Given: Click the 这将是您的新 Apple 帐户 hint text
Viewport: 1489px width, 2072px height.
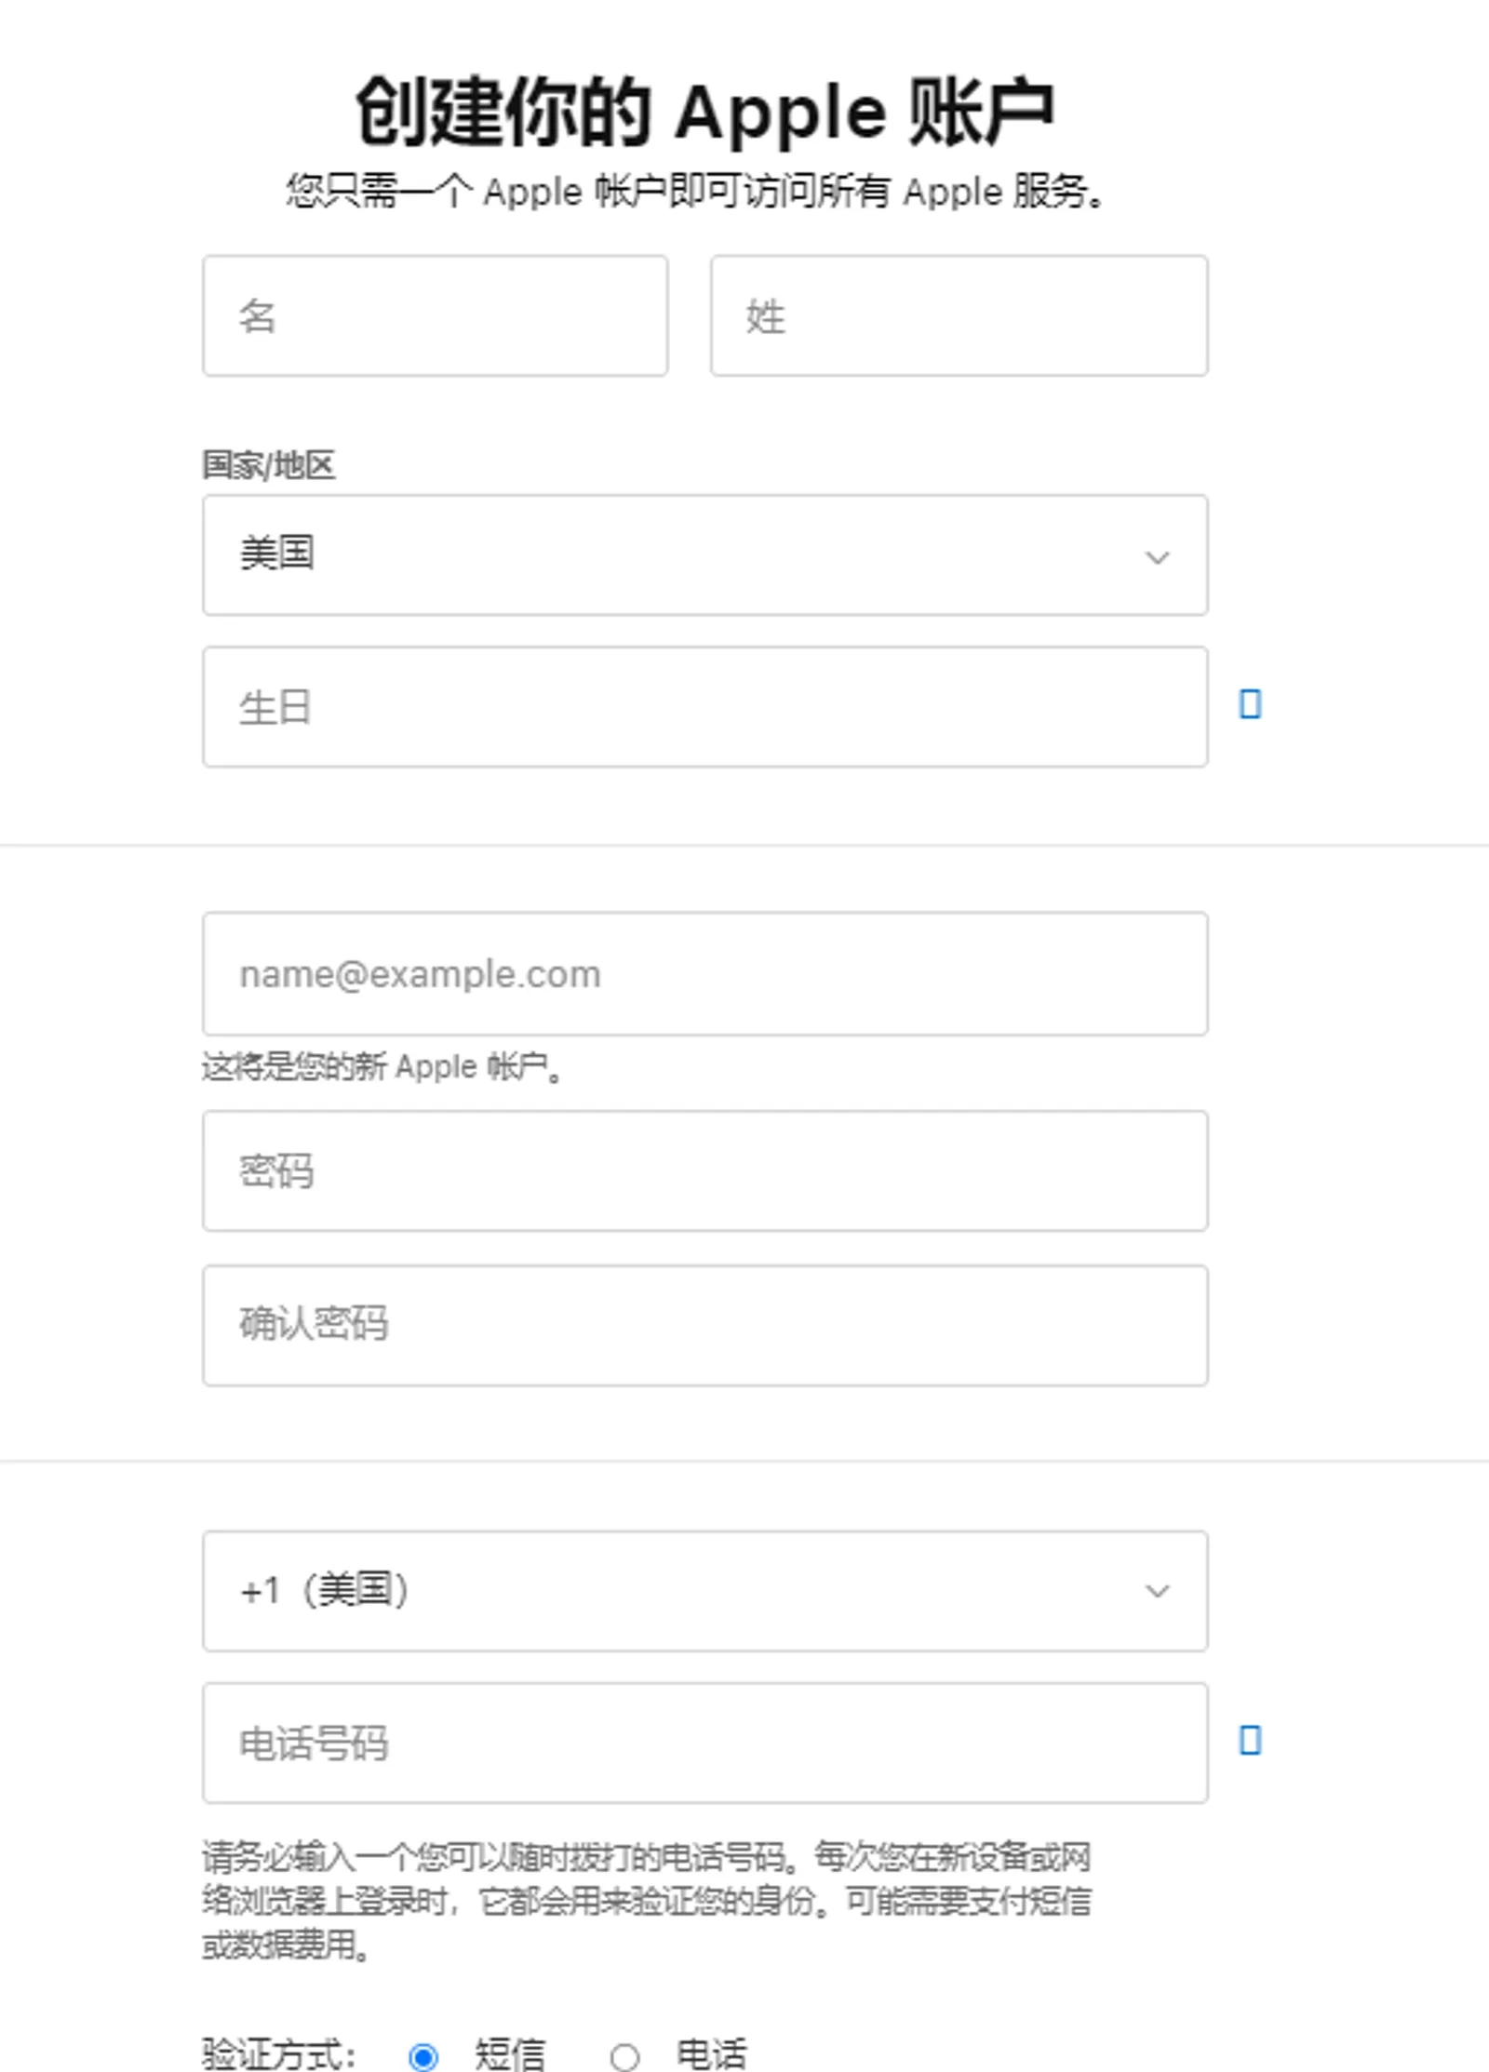Looking at the screenshot, I should 382,1066.
